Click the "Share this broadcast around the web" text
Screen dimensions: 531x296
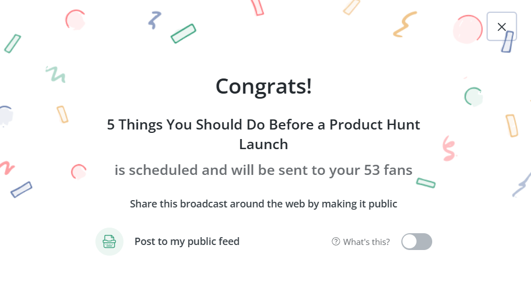(x=263, y=203)
